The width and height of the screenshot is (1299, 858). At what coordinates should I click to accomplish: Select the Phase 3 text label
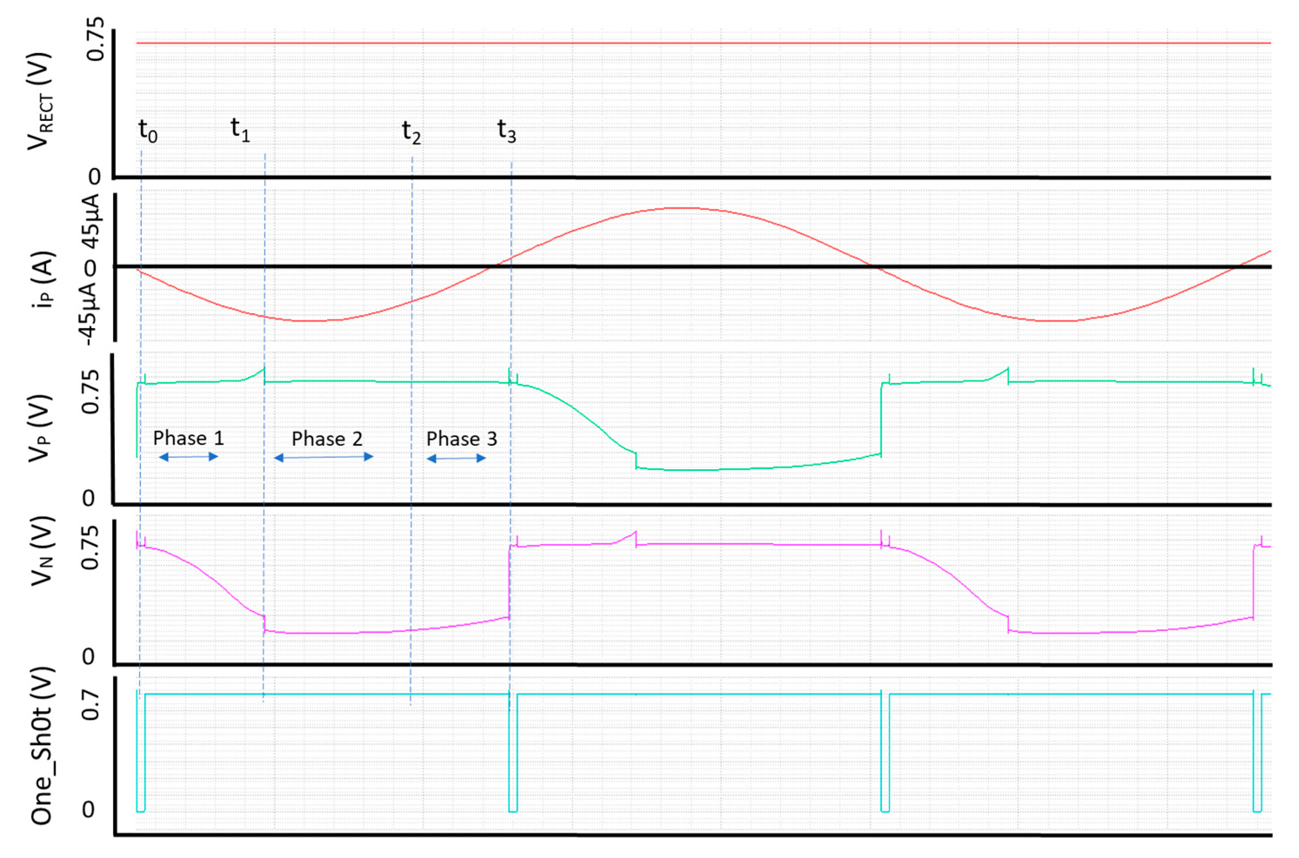tap(462, 439)
